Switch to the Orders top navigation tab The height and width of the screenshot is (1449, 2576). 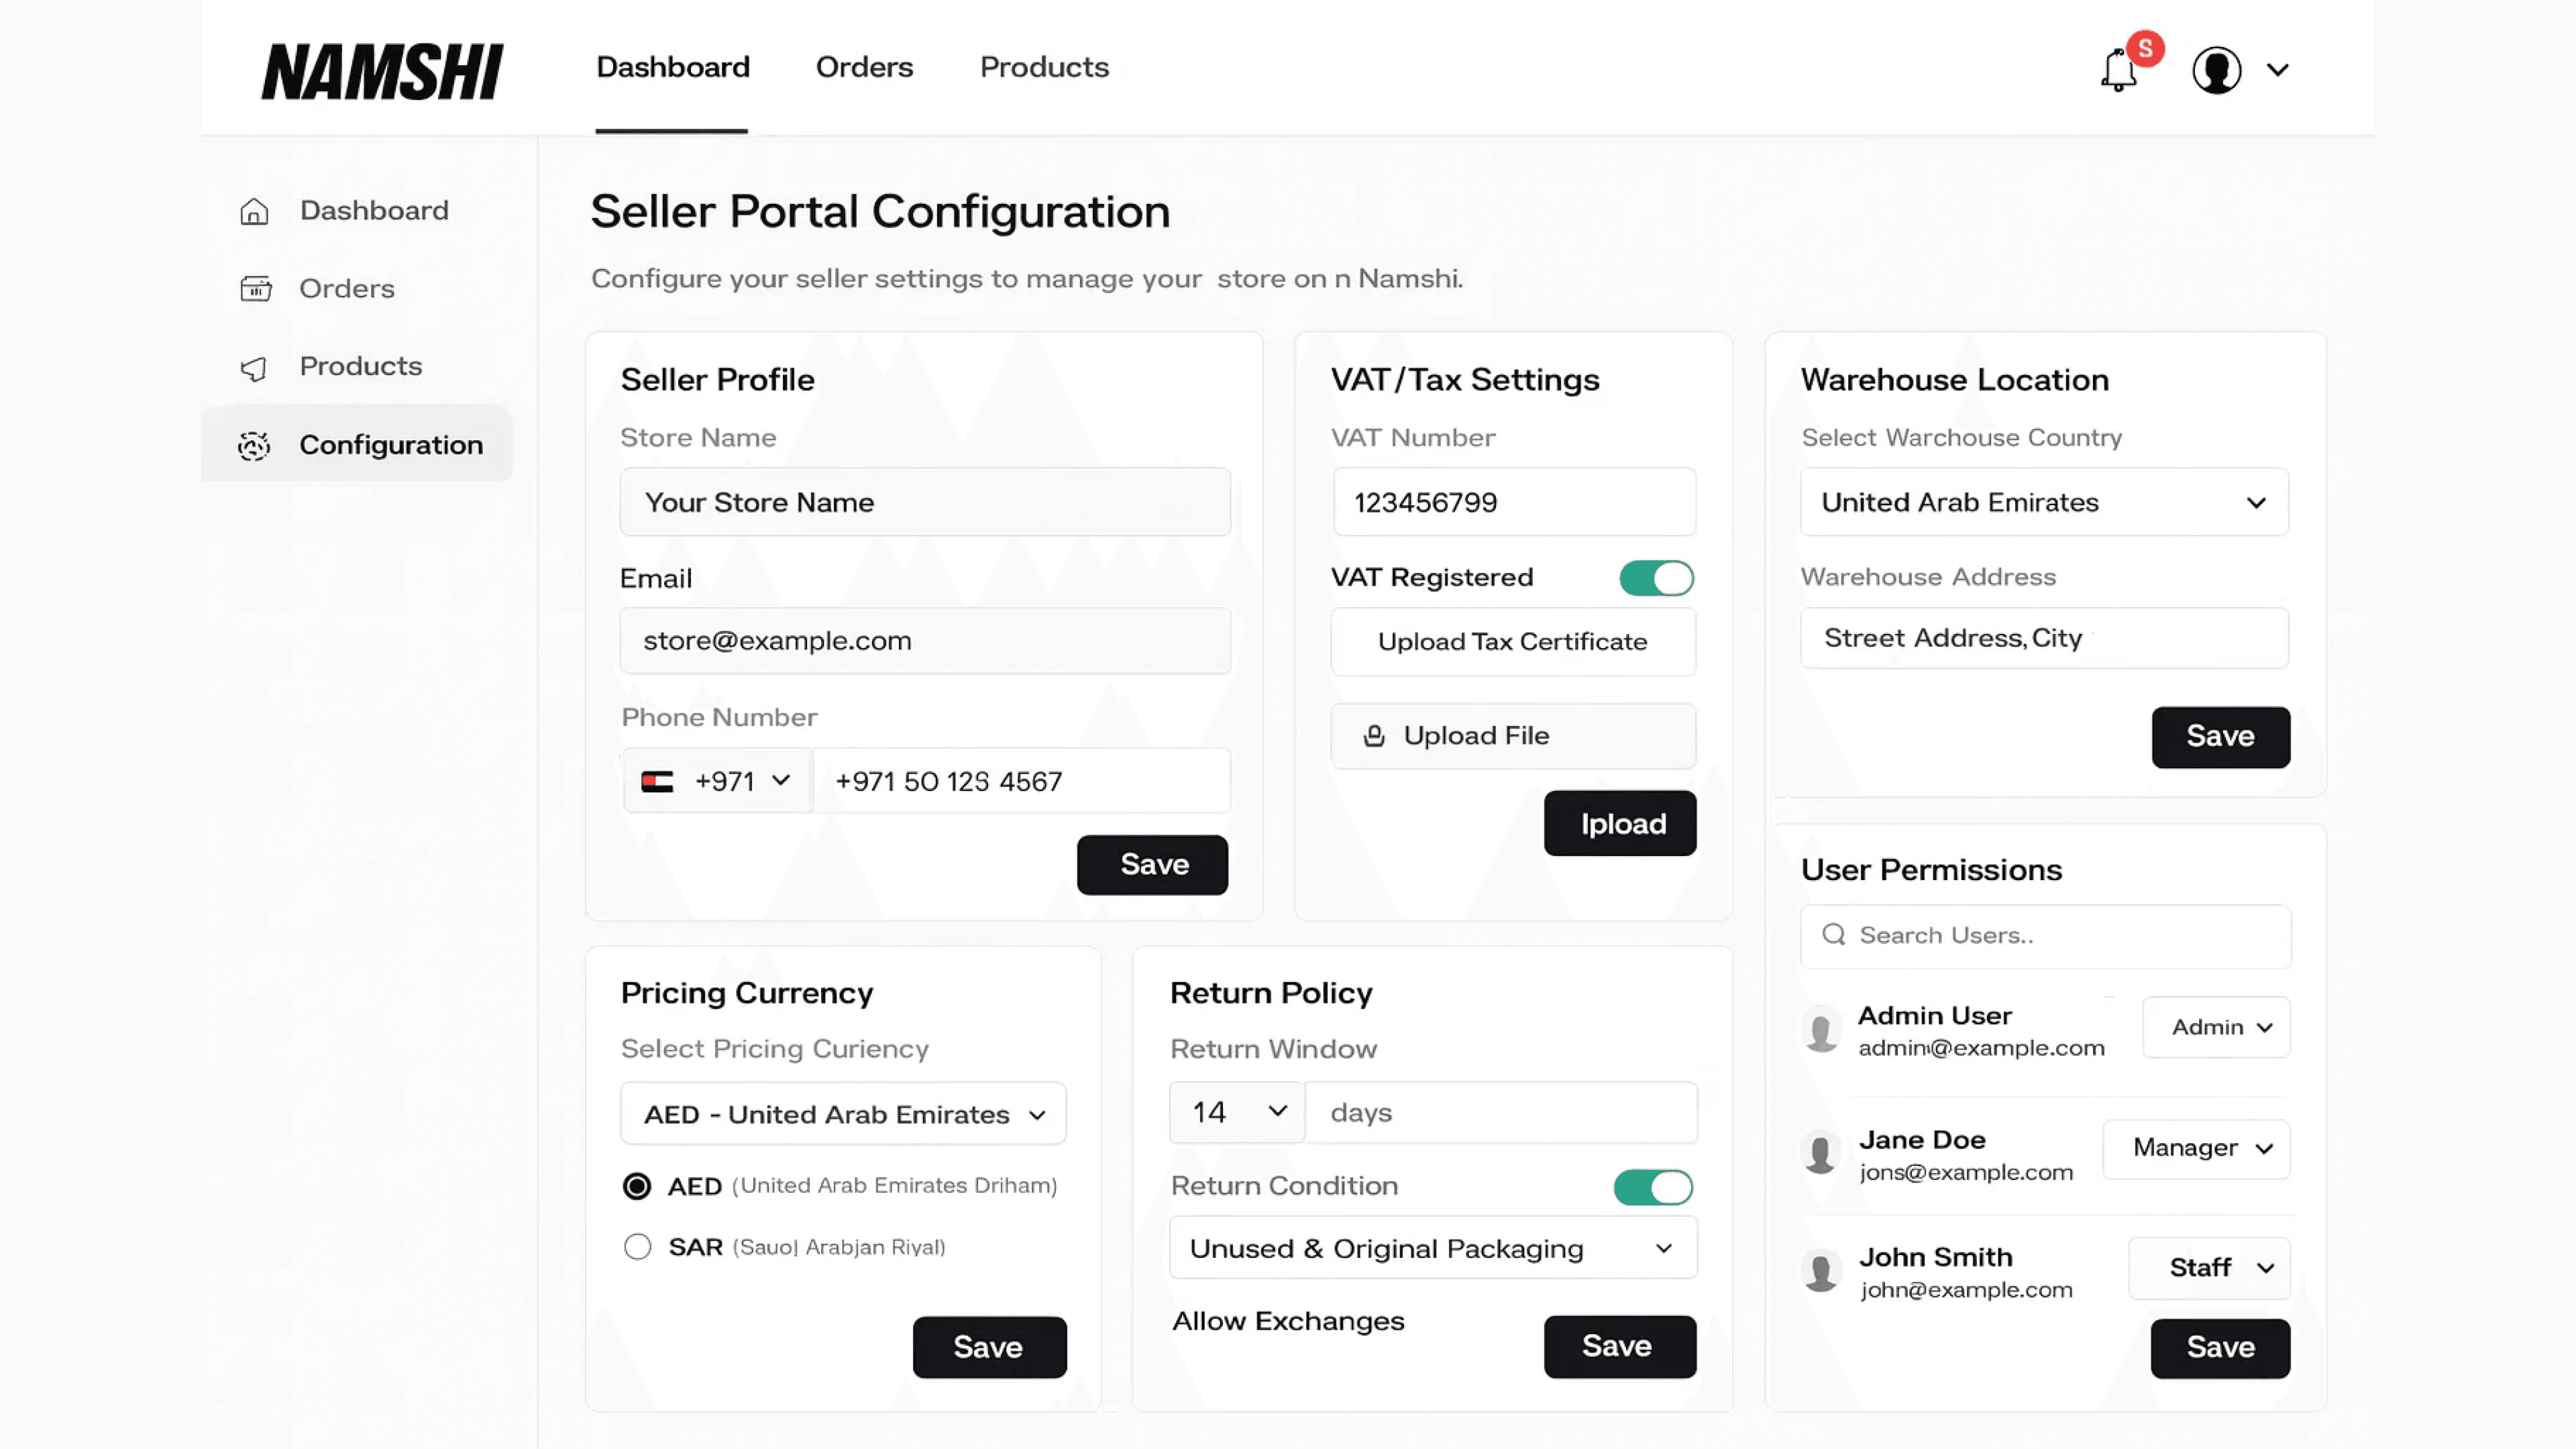point(864,67)
